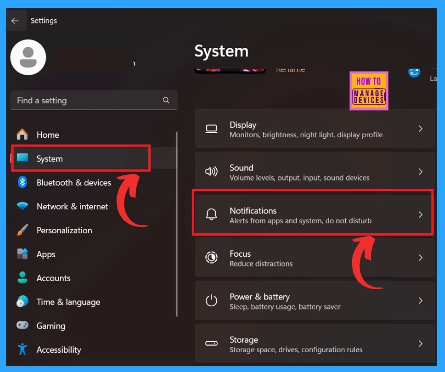The height and width of the screenshot is (372, 445).
Task: Click the Personalization paintbrush icon
Action: (22, 230)
